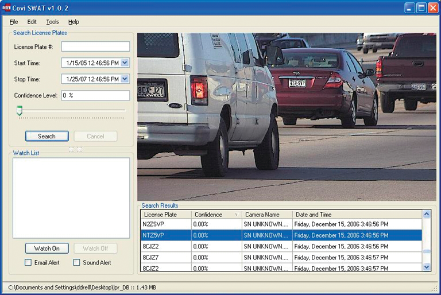Click the Search button
The image size is (441, 295).
click(47, 136)
